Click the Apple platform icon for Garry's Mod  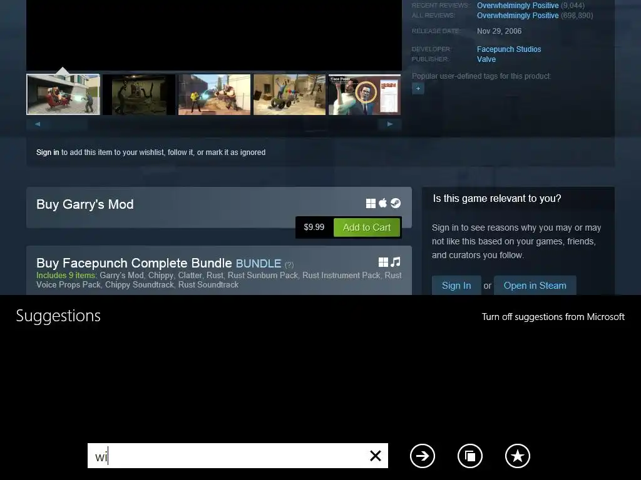[383, 203]
